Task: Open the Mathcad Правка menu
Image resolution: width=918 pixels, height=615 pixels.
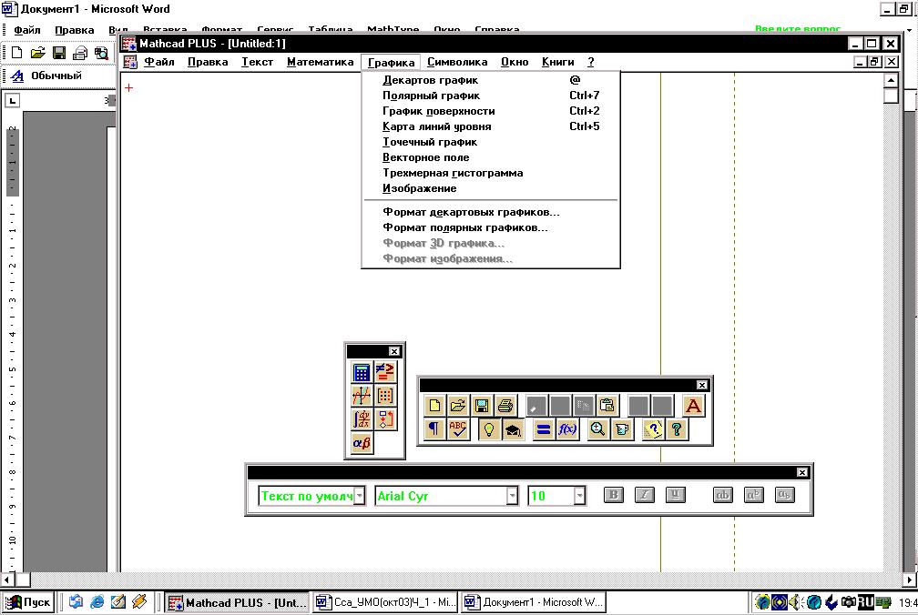Action: tap(208, 62)
